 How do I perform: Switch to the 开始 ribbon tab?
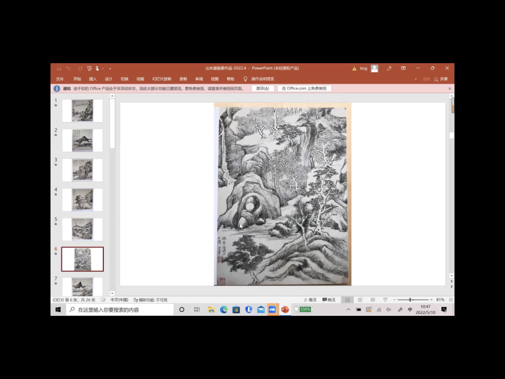coord(77,79)
